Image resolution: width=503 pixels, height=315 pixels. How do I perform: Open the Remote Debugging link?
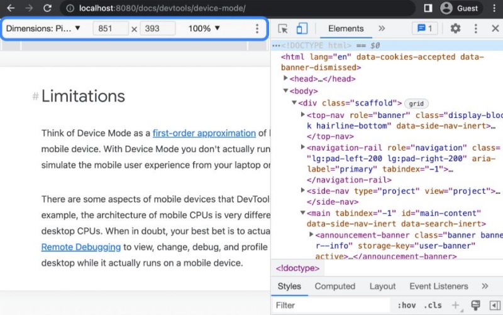coord(80,247)
